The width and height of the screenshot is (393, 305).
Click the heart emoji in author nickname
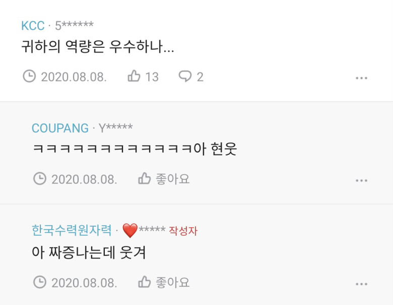130,231
